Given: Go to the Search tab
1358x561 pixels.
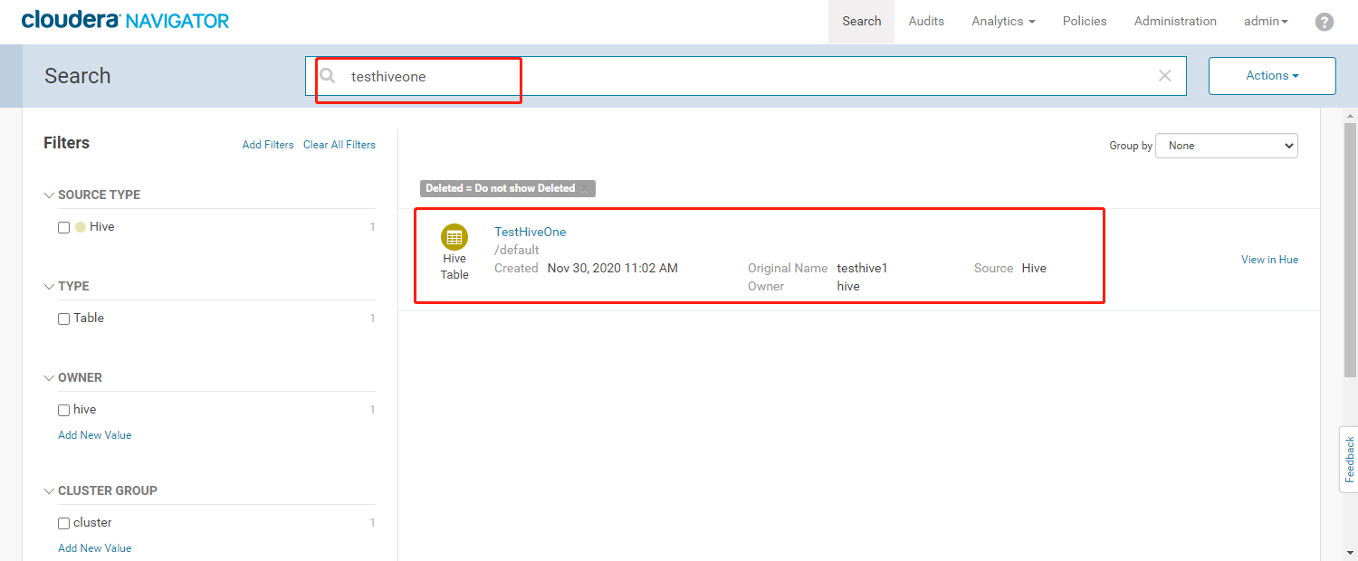Looking at the screenshot, I should pos(861,21).
